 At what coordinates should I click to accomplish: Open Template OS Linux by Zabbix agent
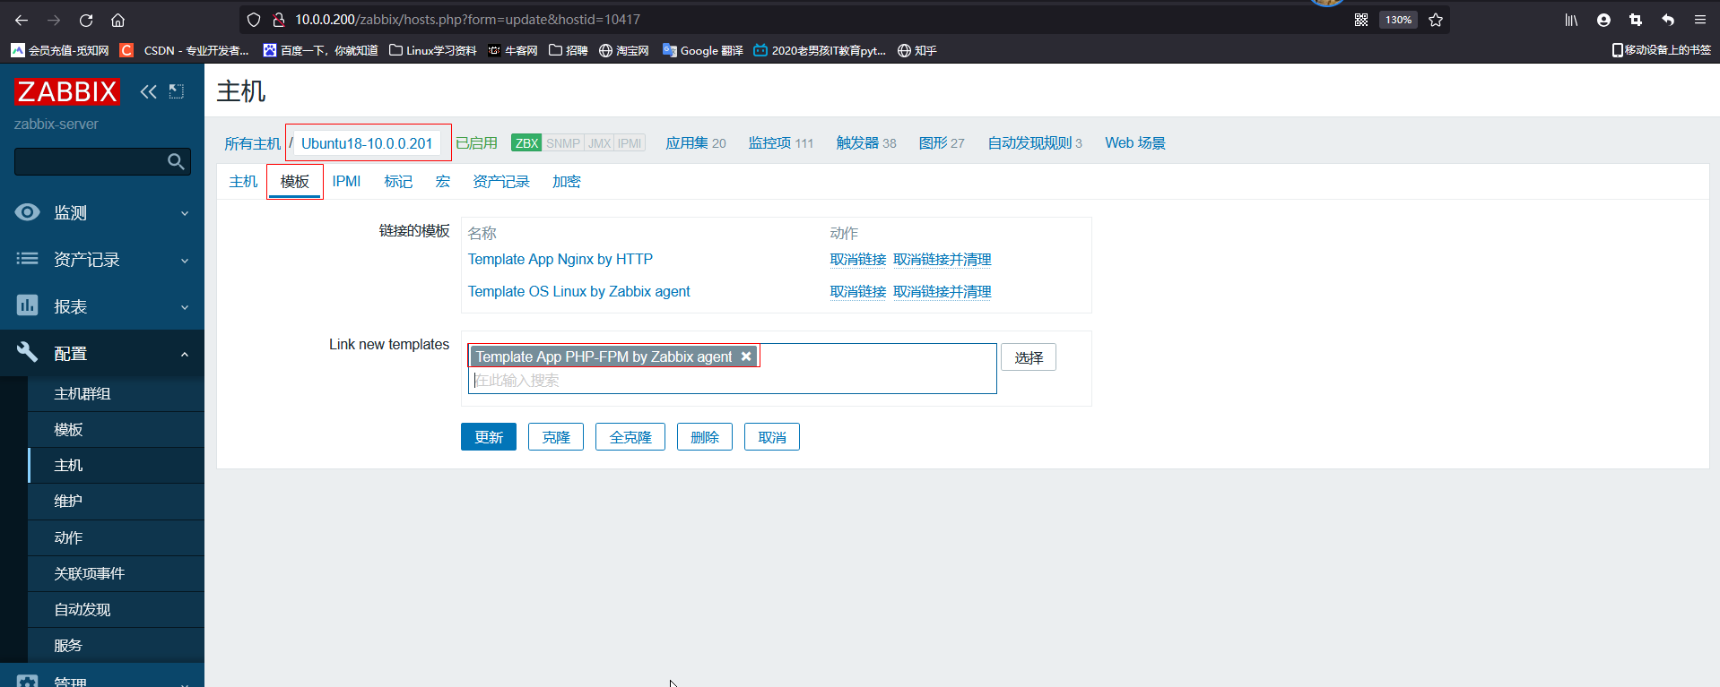579,291
